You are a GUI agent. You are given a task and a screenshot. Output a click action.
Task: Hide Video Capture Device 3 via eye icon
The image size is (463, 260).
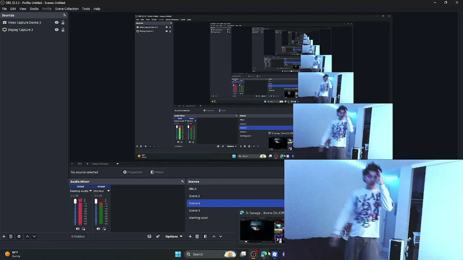point(56,22)
